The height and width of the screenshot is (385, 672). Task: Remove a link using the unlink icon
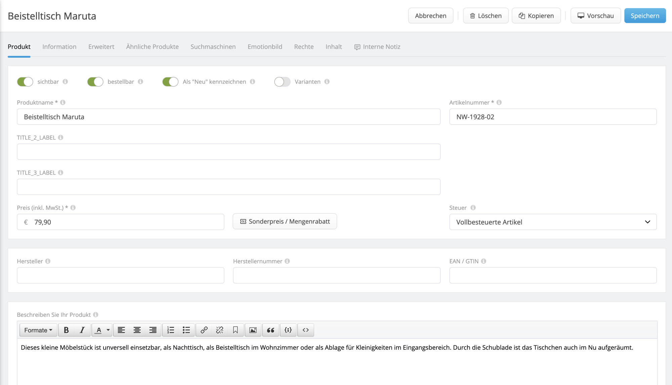219,330
